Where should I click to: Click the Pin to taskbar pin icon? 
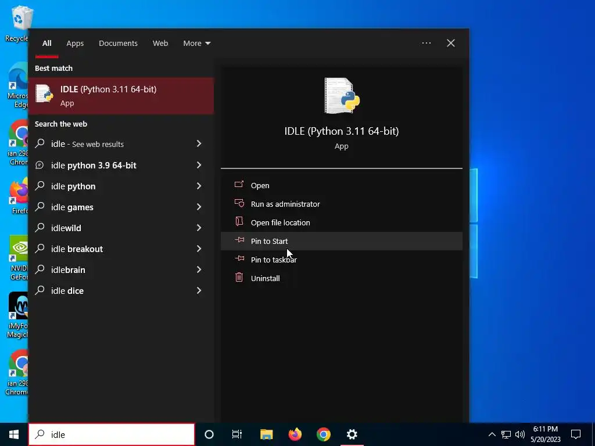[x=239, y=258]
